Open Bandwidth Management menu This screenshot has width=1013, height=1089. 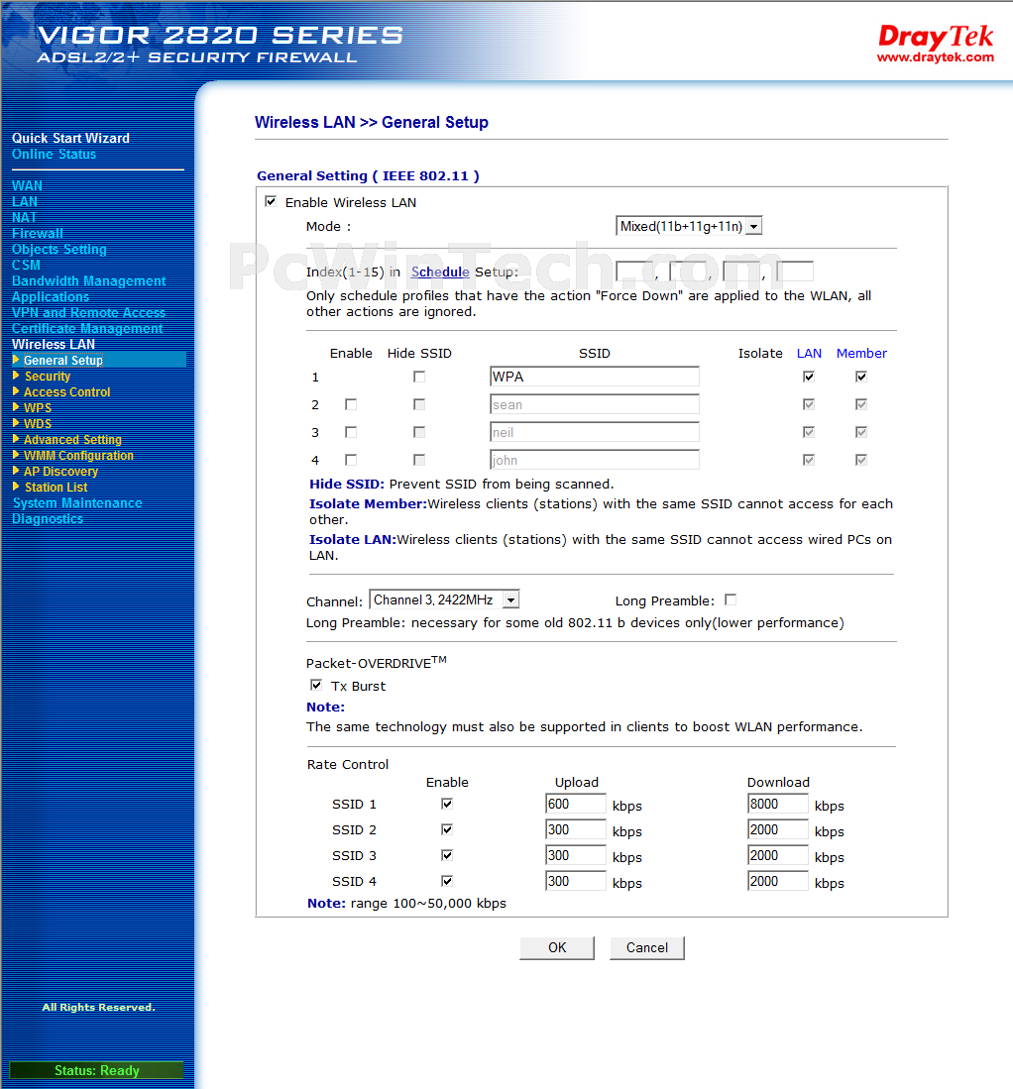coord(89,281)
